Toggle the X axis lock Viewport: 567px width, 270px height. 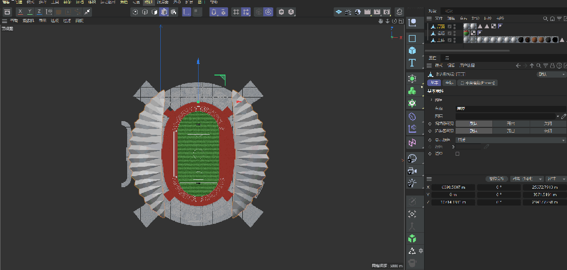[20, 12]
